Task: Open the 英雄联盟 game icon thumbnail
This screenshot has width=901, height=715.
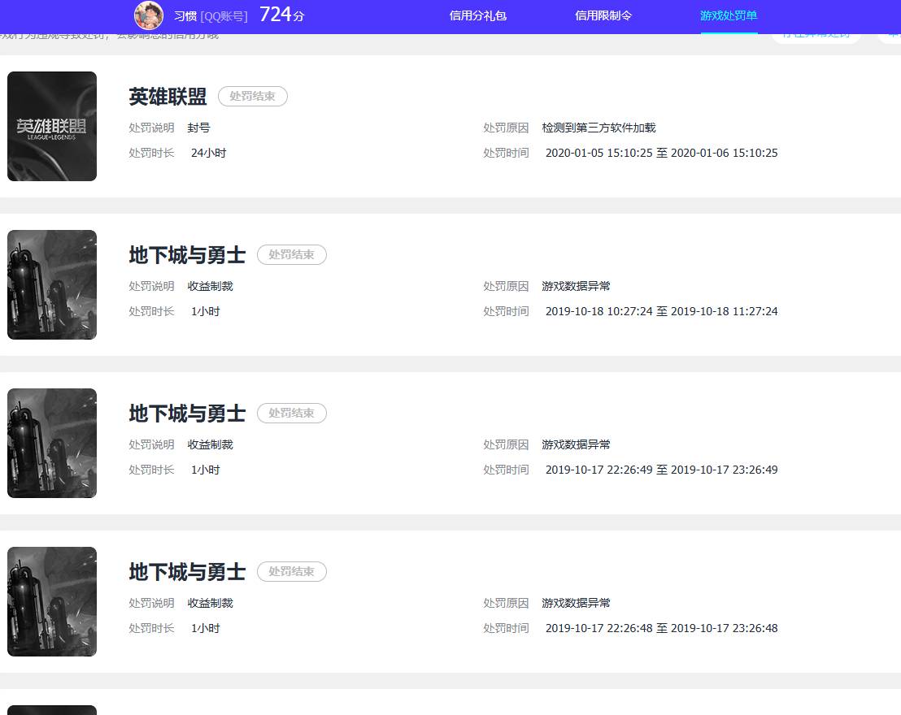Action: (51, 126)
